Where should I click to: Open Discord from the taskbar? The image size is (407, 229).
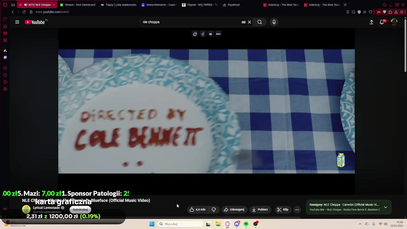(x=237, y=224)
